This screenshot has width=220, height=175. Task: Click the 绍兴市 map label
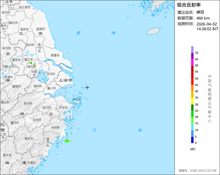(47, 108)
